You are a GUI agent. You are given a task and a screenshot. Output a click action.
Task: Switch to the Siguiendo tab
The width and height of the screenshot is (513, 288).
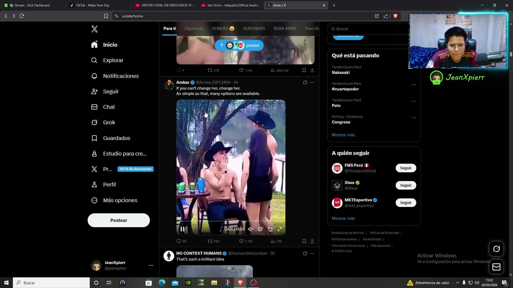(x=194, y=29)
